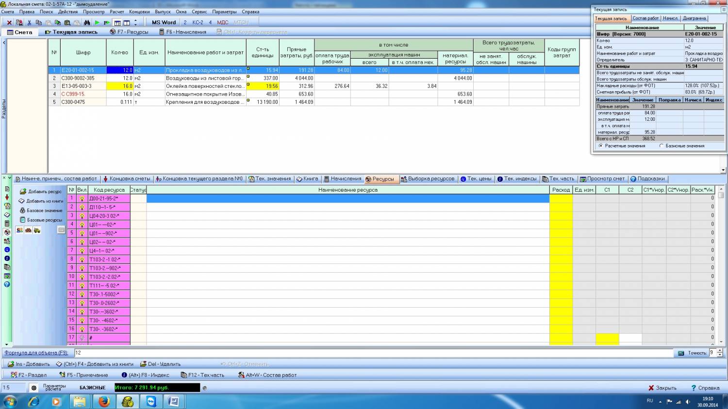The image size is (728, 409).
Task: Click the Добавить ресурс button
Action: (41, 192)
